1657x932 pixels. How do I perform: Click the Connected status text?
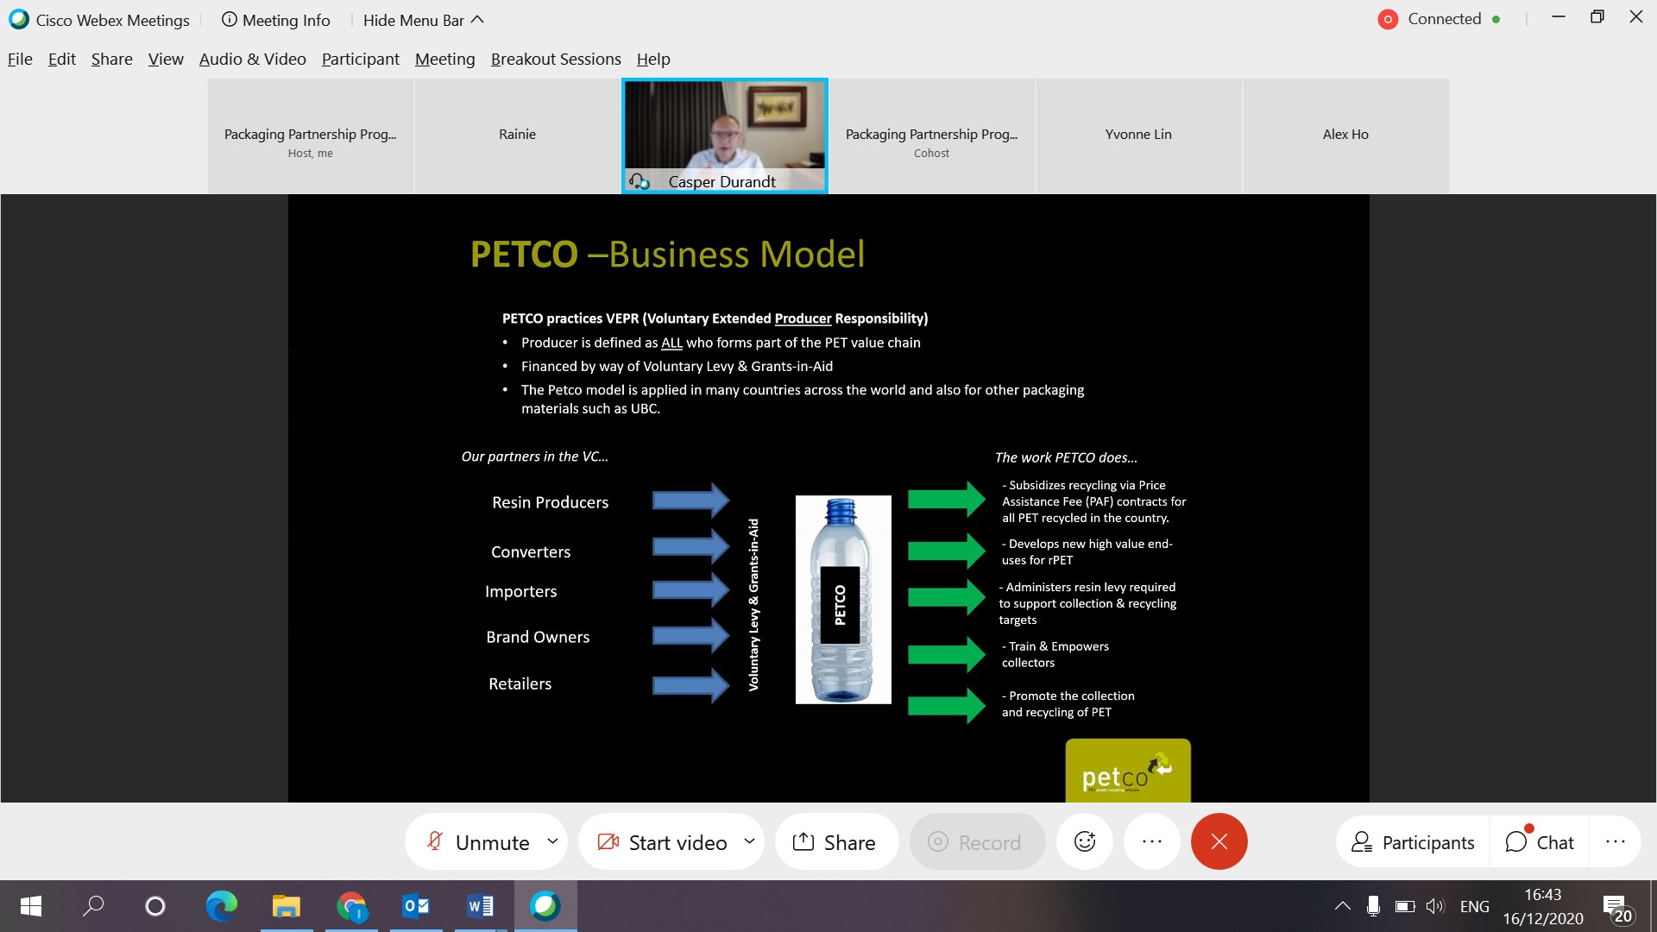tap(1445, 19)
